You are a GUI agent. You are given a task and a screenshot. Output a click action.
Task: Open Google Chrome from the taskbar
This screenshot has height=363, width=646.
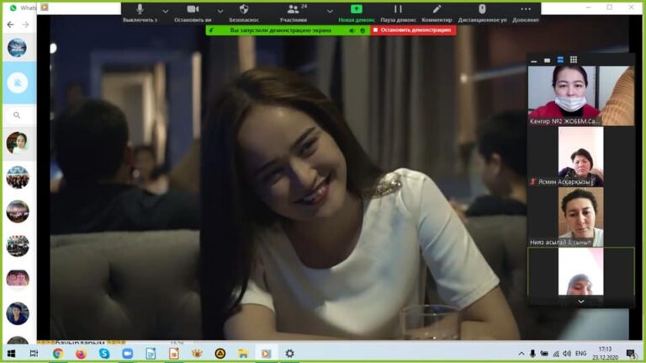58,354
